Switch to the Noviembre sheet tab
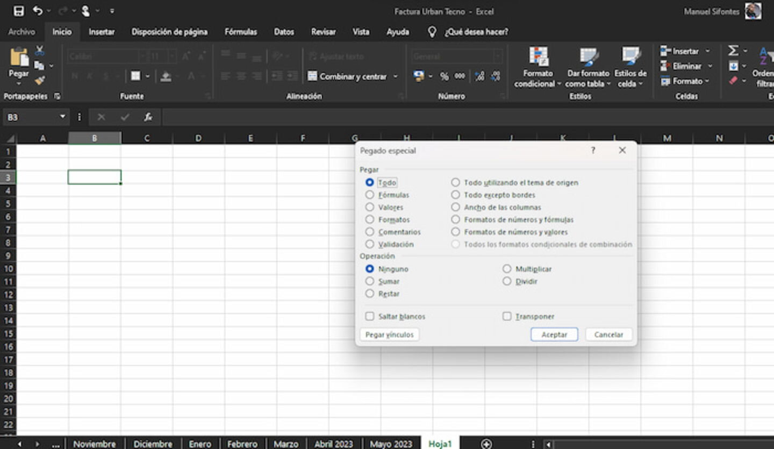Image resolution: width=774 pixels, height=449 pixels. coord(94,444)
